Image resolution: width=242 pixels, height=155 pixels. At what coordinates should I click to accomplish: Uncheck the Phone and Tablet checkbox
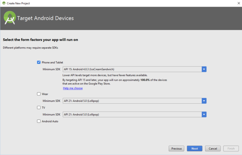39,62
